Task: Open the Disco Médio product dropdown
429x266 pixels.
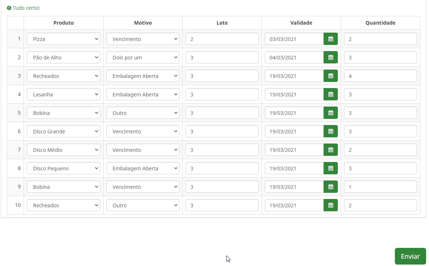Action: click(x=64, y=150)
